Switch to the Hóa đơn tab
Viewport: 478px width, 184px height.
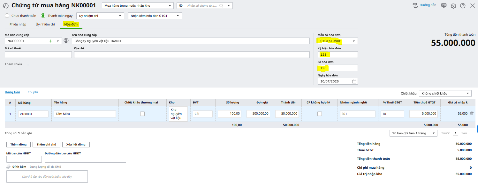(71, 24)
